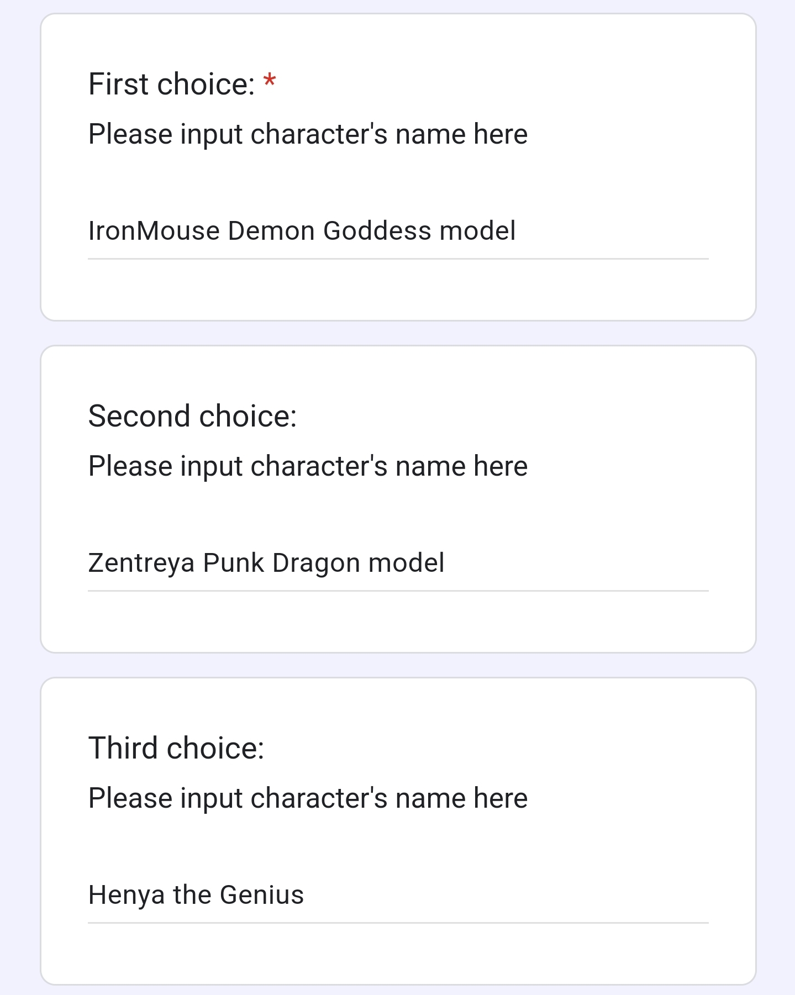Click the description text under First choice
Image resolution: width=795 pixels, height=995 pixels.
[308, 135]
